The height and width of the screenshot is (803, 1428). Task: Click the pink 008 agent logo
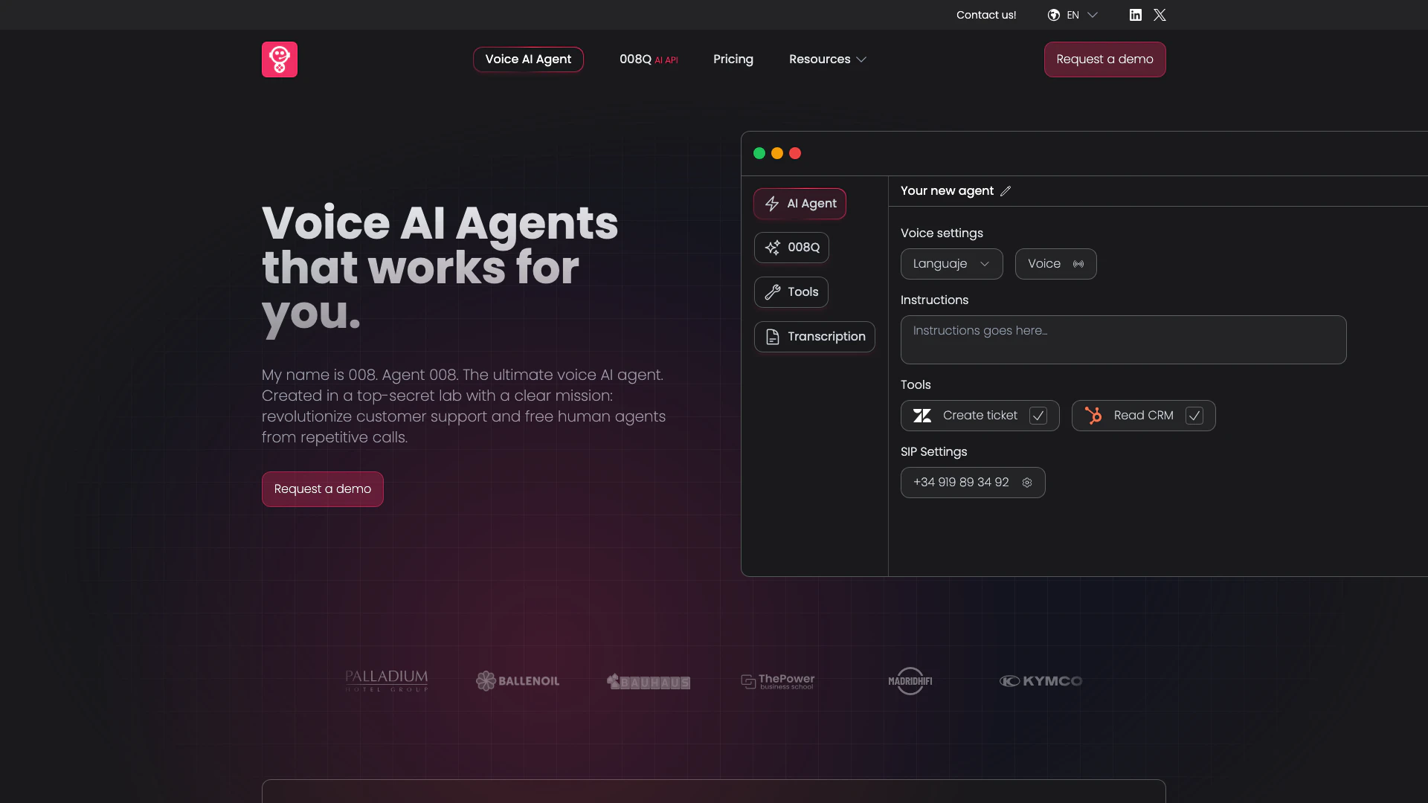point(280,59)
